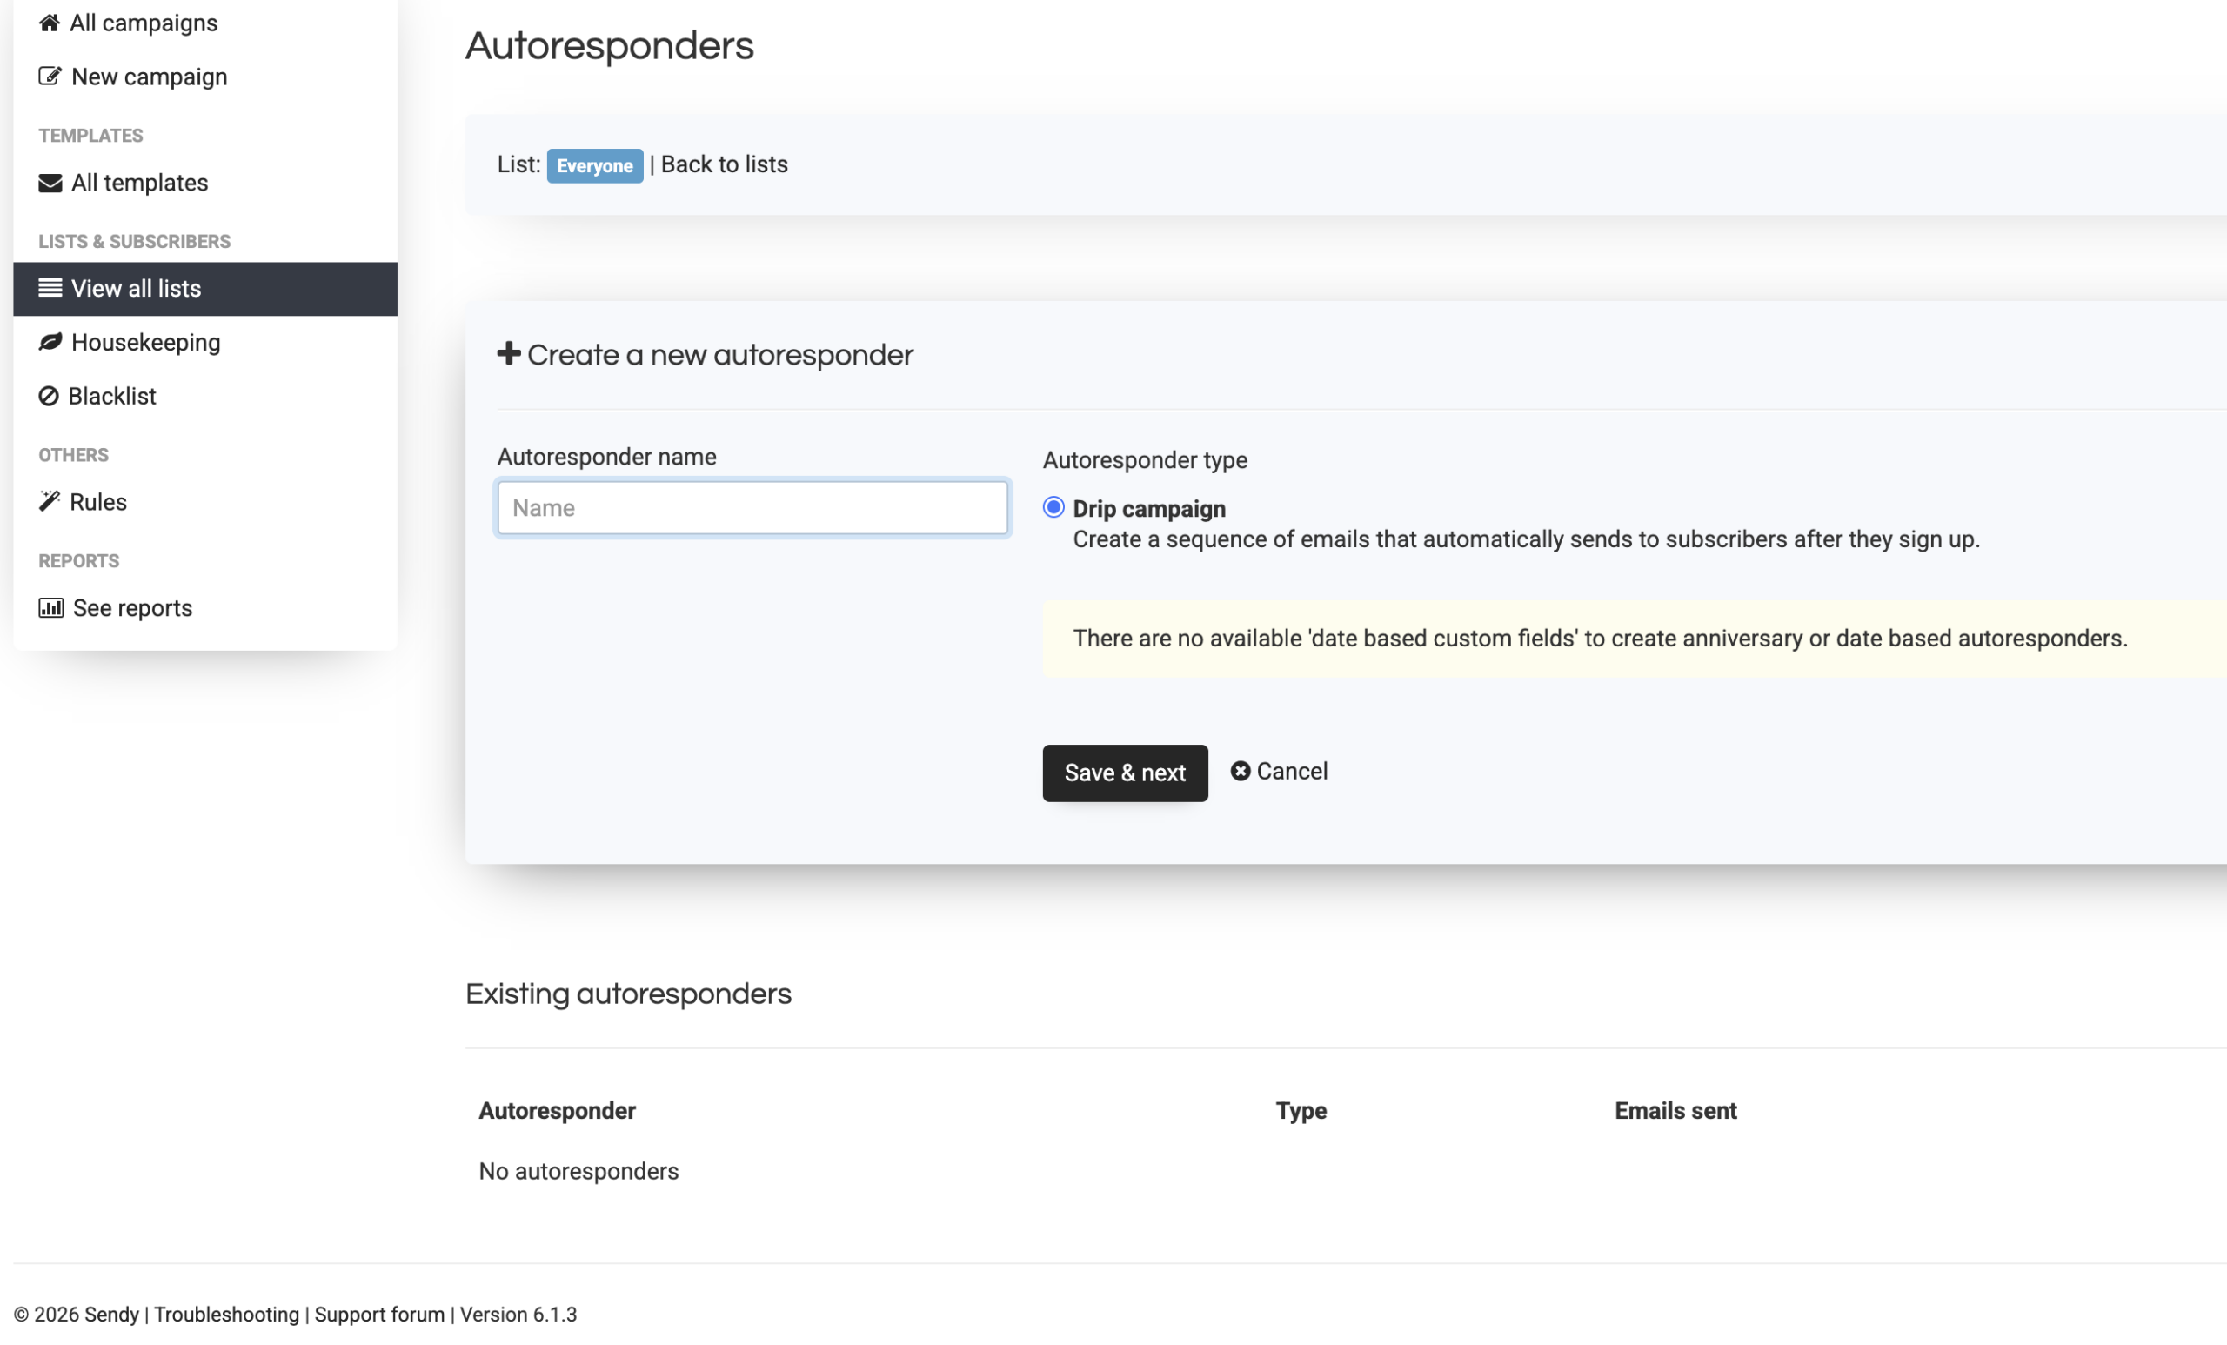Screen dimensions: 2227x1345
Task: Click the ban icon beside Blacklist
Action: pos(49,396)
